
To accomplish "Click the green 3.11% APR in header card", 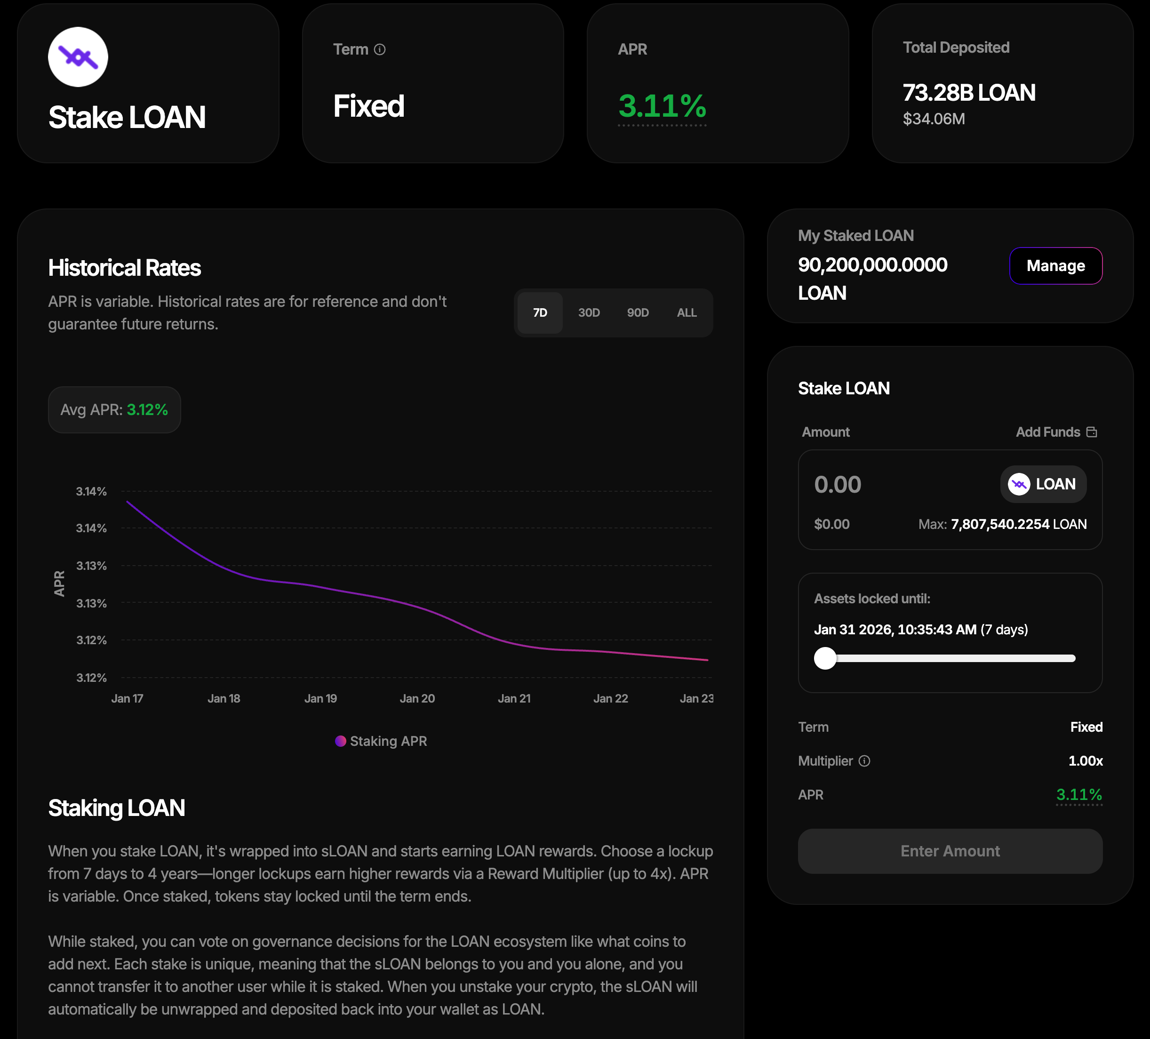I will 662,106.
